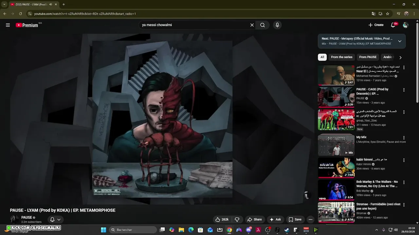Show hidden system tray icons chevron

(x=376, y=230)
